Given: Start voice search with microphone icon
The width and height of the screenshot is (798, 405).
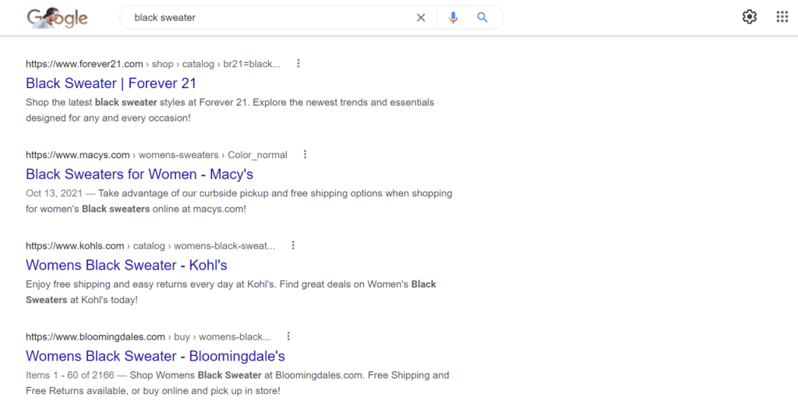Looking at the screenshot, I should pyautogui.click(x=454, y=17).
